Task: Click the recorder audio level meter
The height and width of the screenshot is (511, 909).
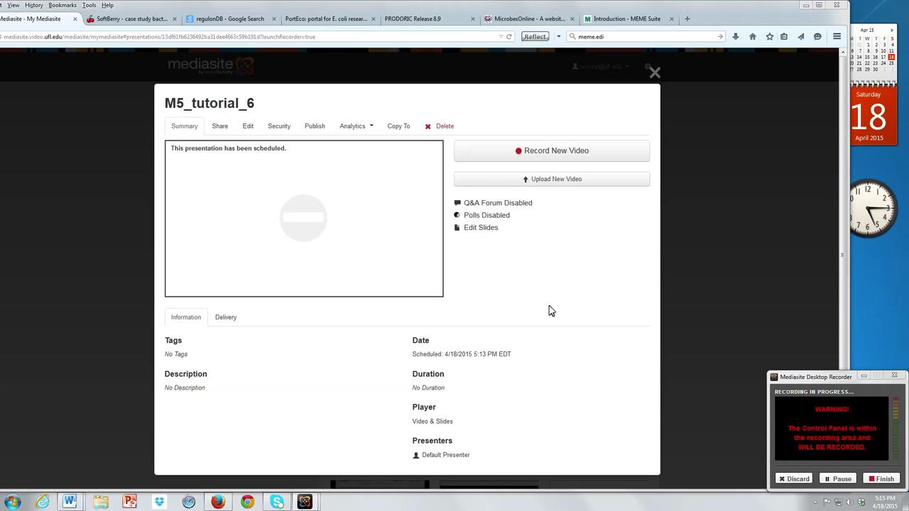Action: (896, 426)
